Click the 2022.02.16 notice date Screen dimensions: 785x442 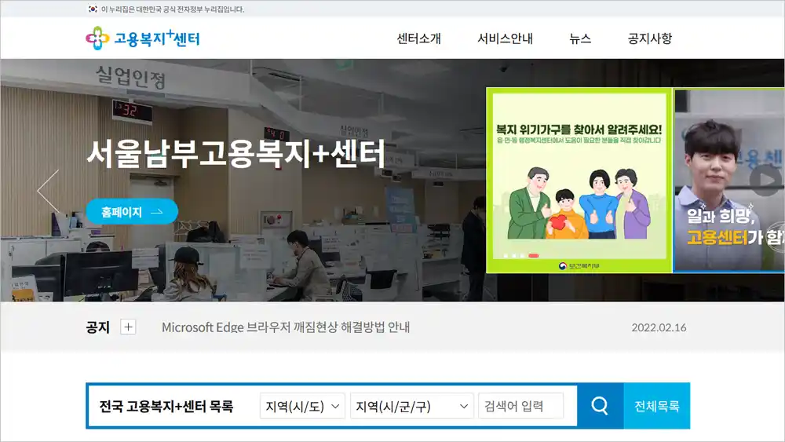point(659,327)
